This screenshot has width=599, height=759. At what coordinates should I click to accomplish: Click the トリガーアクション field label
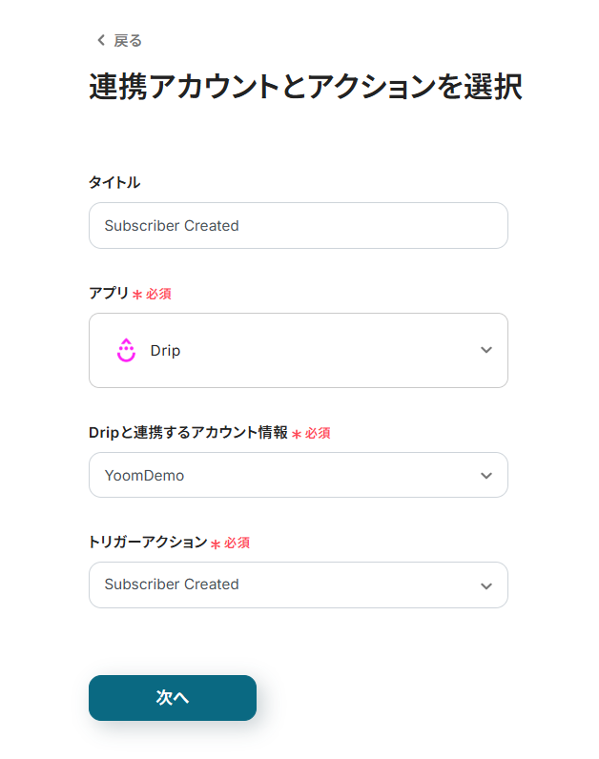coord(148,542)
